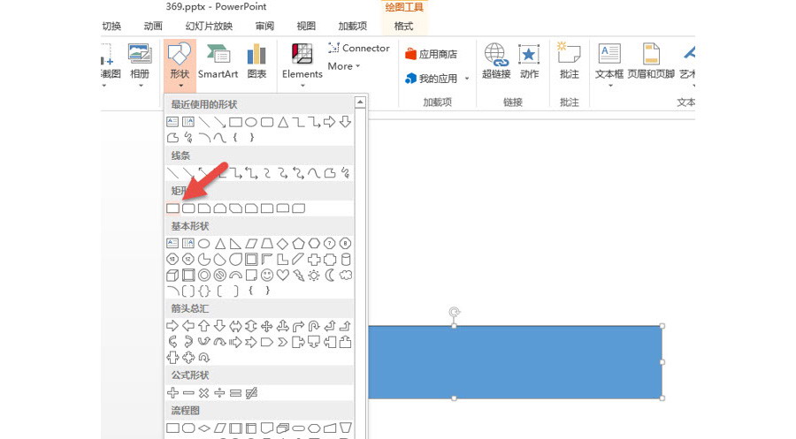
Task: Open the 幻灯片放映 tab
Action: 210,26
